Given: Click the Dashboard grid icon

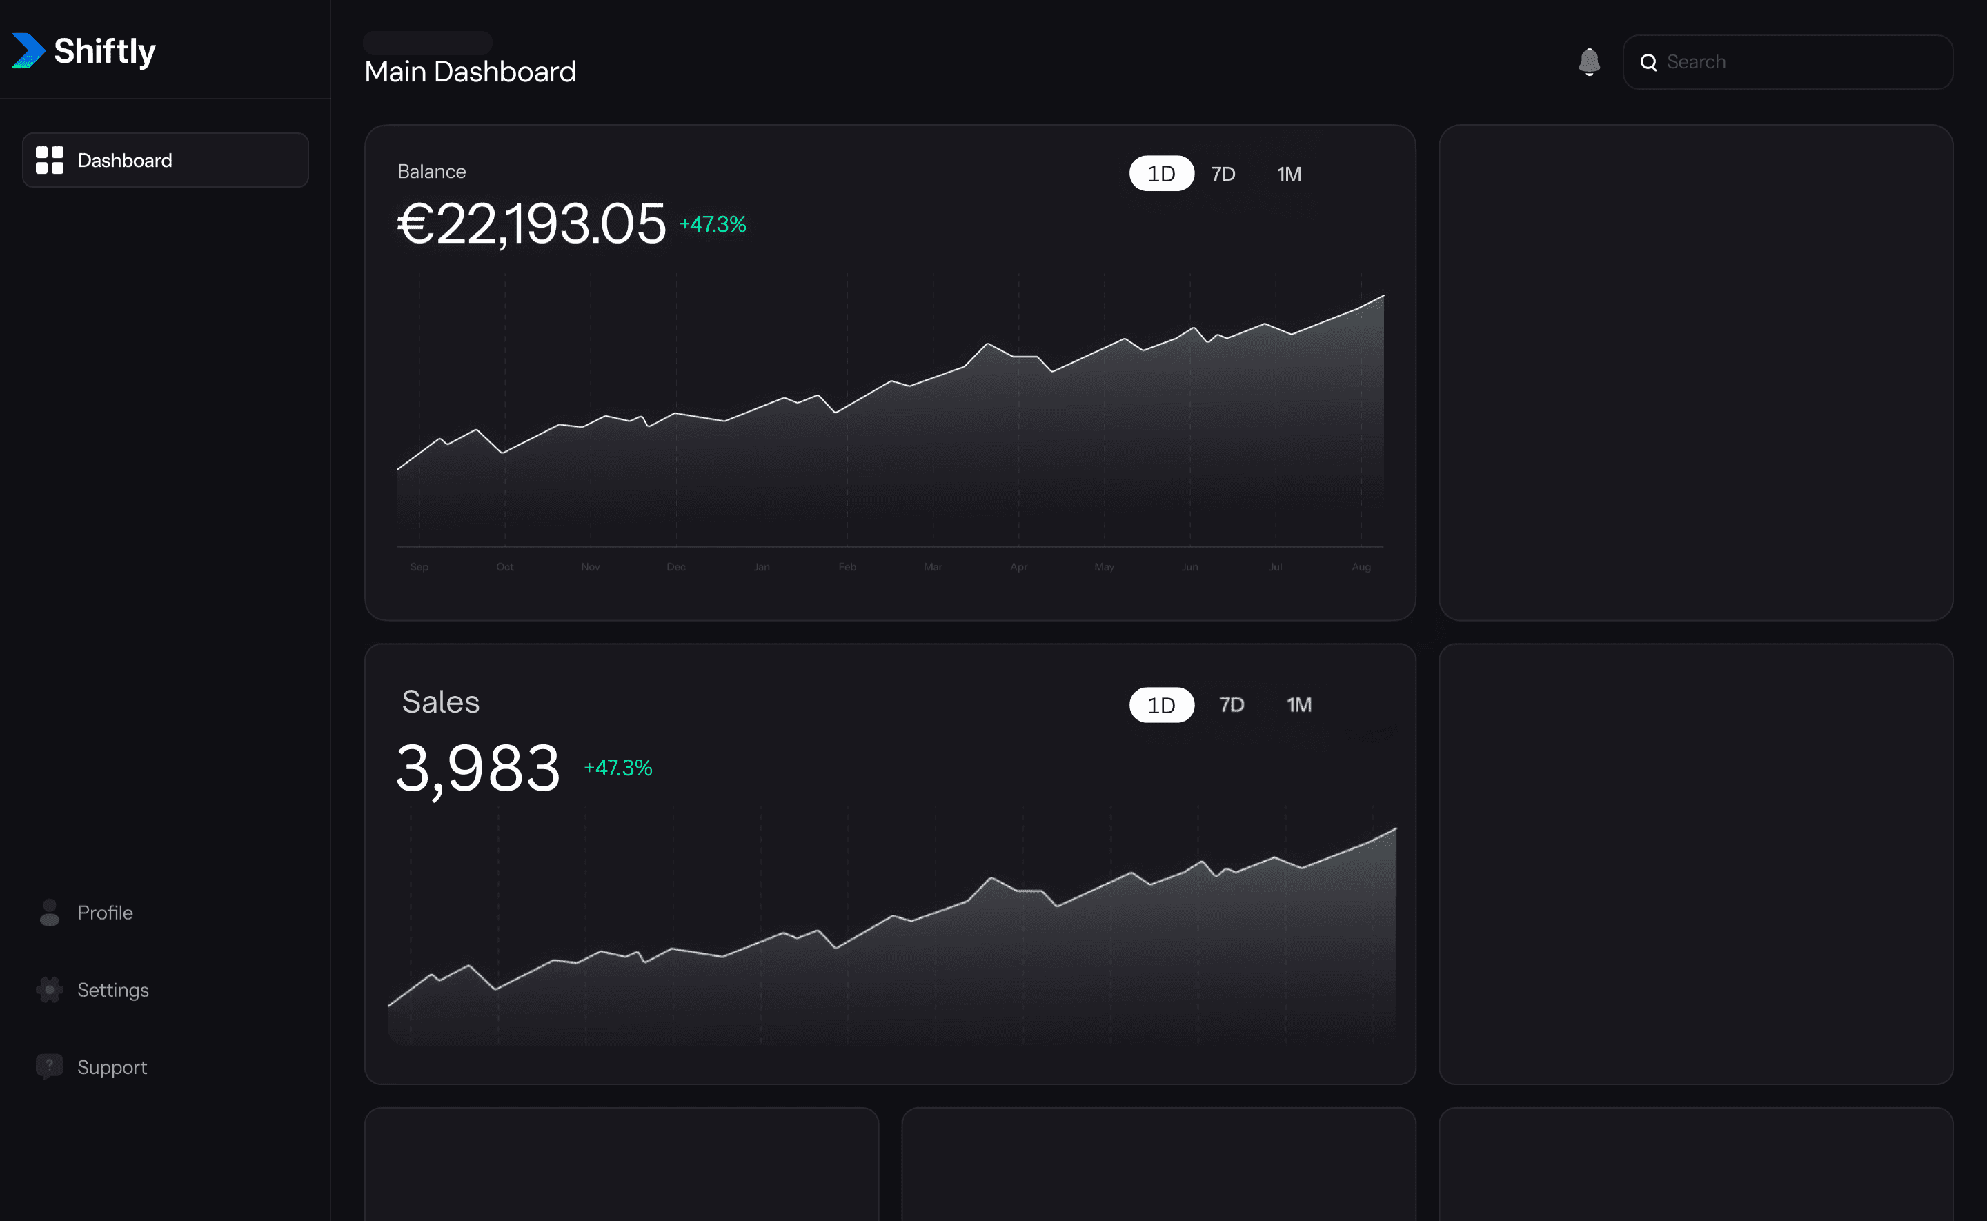Looking at the screenshot, I should click(x=49, y=160).
